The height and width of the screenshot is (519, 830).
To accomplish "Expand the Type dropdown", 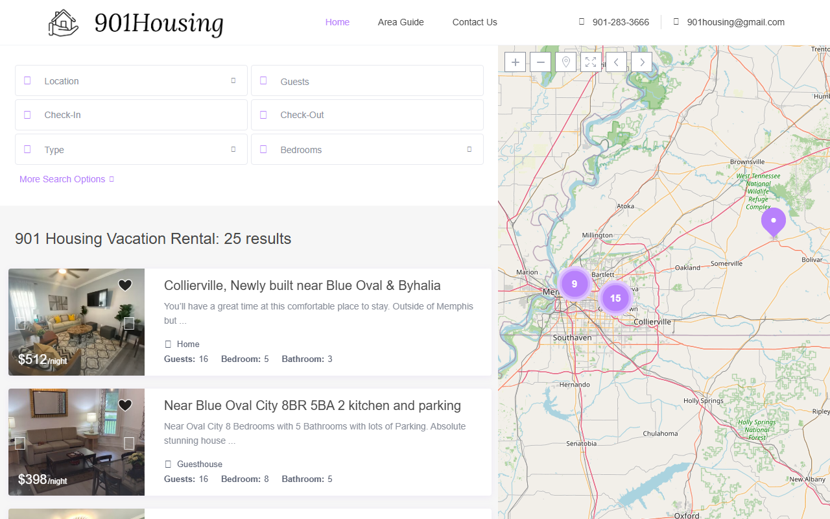I will [131, 149].
